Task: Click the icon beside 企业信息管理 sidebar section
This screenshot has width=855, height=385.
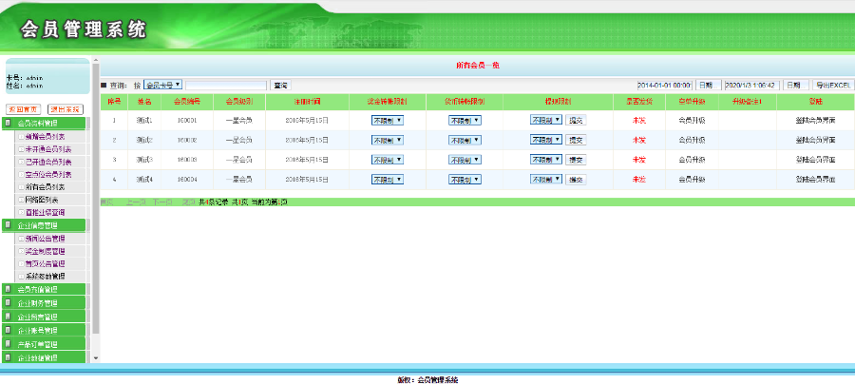Action: (9, 225)
